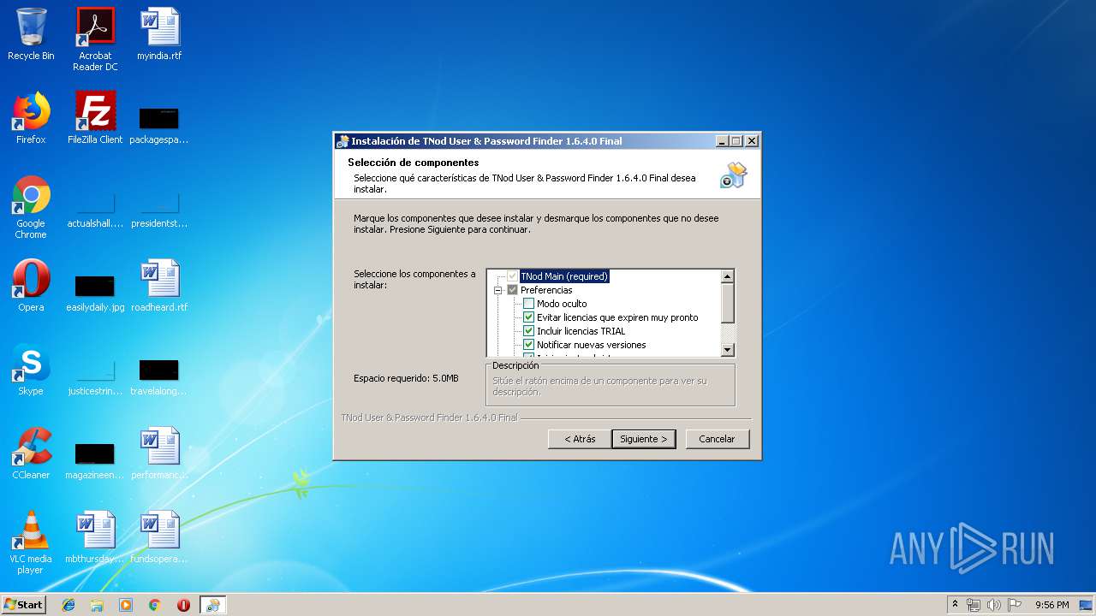Image resolution: width=1096 pixels, height=616 pixels.
Task: Select the TNod Main (required) item
Action: [x=564, y=276]
